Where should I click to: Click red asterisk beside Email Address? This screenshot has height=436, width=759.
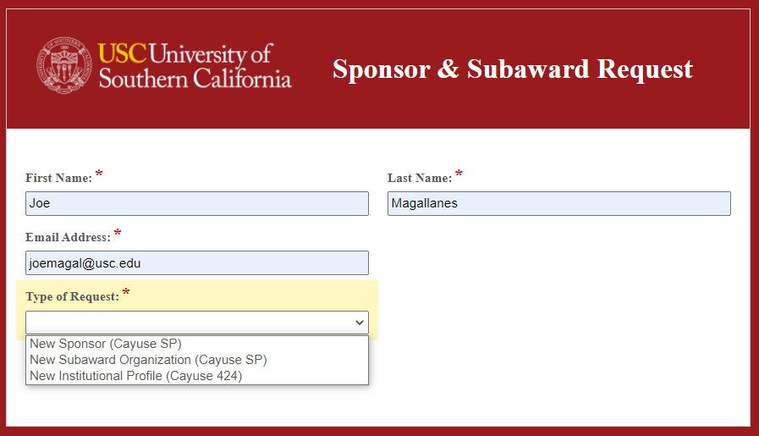(118, 233)
